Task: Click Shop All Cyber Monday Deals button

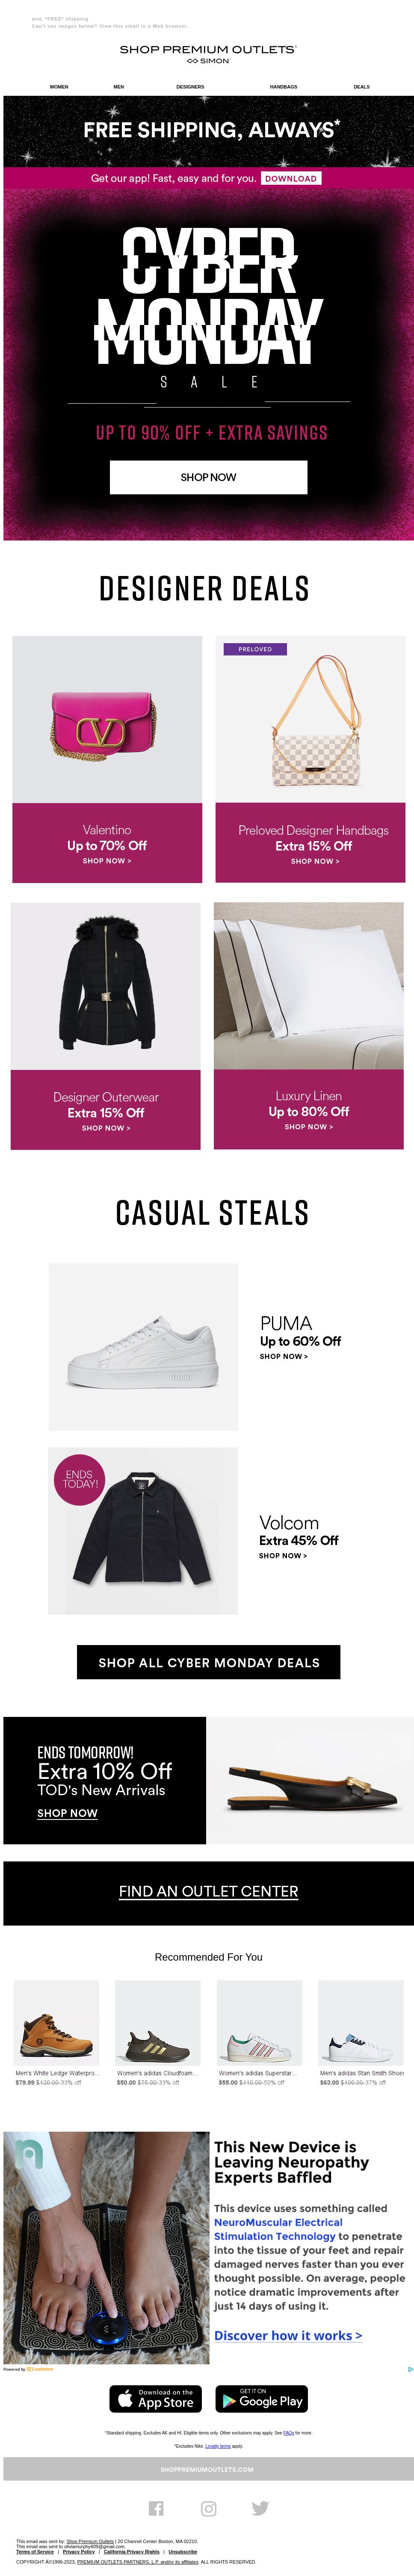Action: pyautogui.click(x=208, y=1662)
